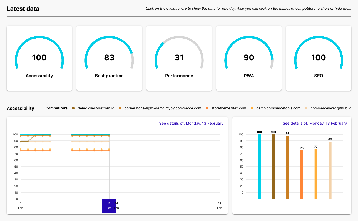This screenshot has width=358, height=221.
Task: Click the cyan bar valued 100
Action: coord(259,167)
